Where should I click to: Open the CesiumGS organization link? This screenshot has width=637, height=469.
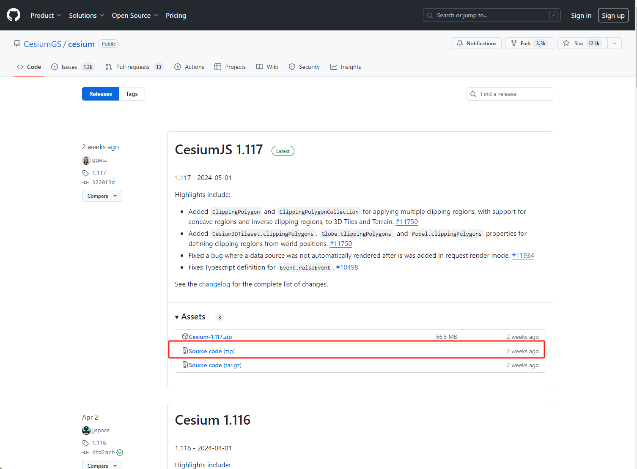tap(42, 44)
